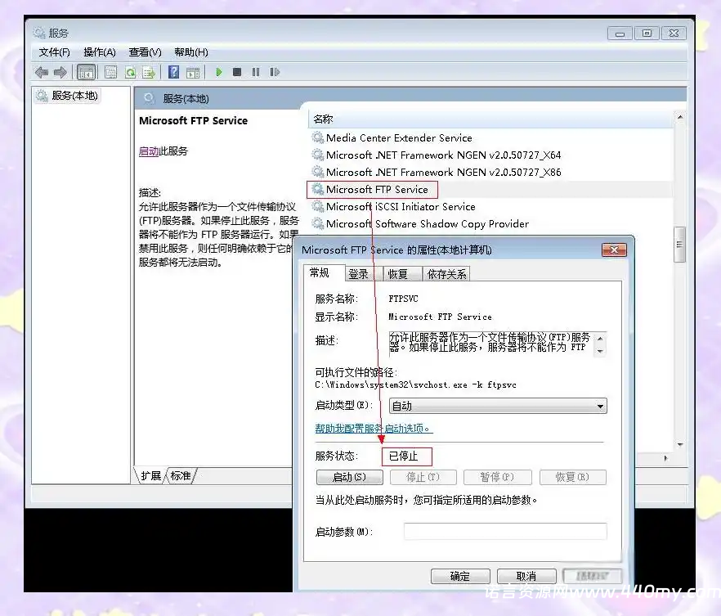Restart service with the restart icon

pos(275,72)
